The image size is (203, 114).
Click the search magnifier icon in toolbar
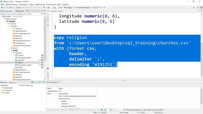pyautogui.click(x=102, y=8)
